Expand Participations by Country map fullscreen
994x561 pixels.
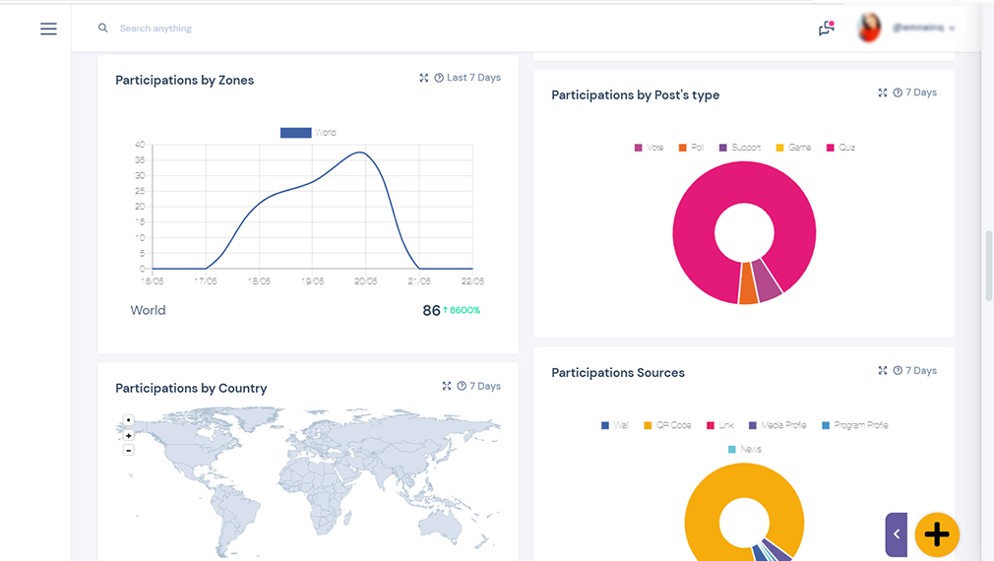pyautogui.click(x=446, y=386)
